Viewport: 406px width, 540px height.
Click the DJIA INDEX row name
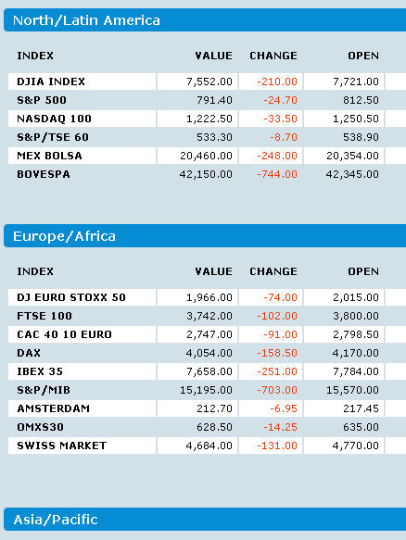(51, 82)
